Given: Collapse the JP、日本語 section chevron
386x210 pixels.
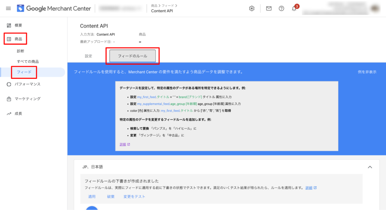Looking at the screenshot, I should pyautogui.click(x=370, y=167).
